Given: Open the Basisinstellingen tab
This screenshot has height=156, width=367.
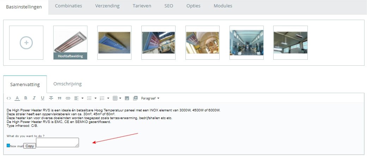Looking at the screenshot, I should tap(24, 7).
